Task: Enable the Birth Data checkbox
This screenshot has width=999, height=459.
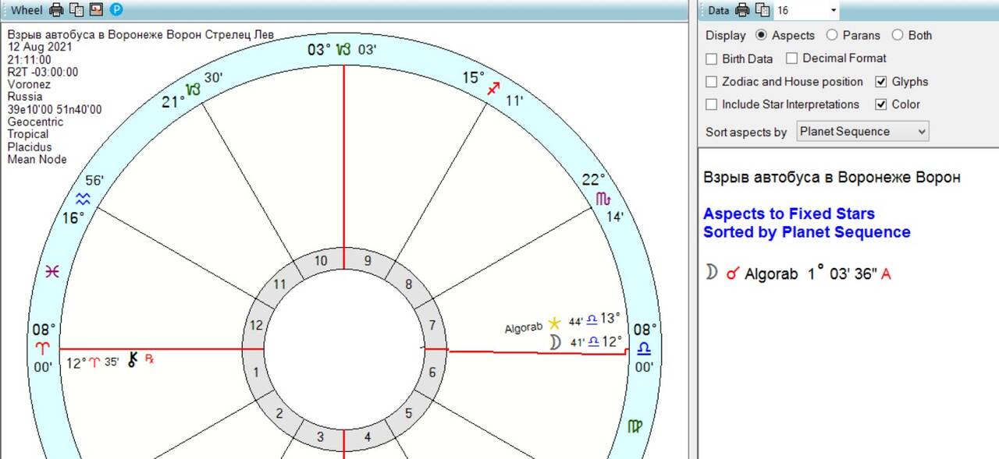Action: click(x=712, y=58)
